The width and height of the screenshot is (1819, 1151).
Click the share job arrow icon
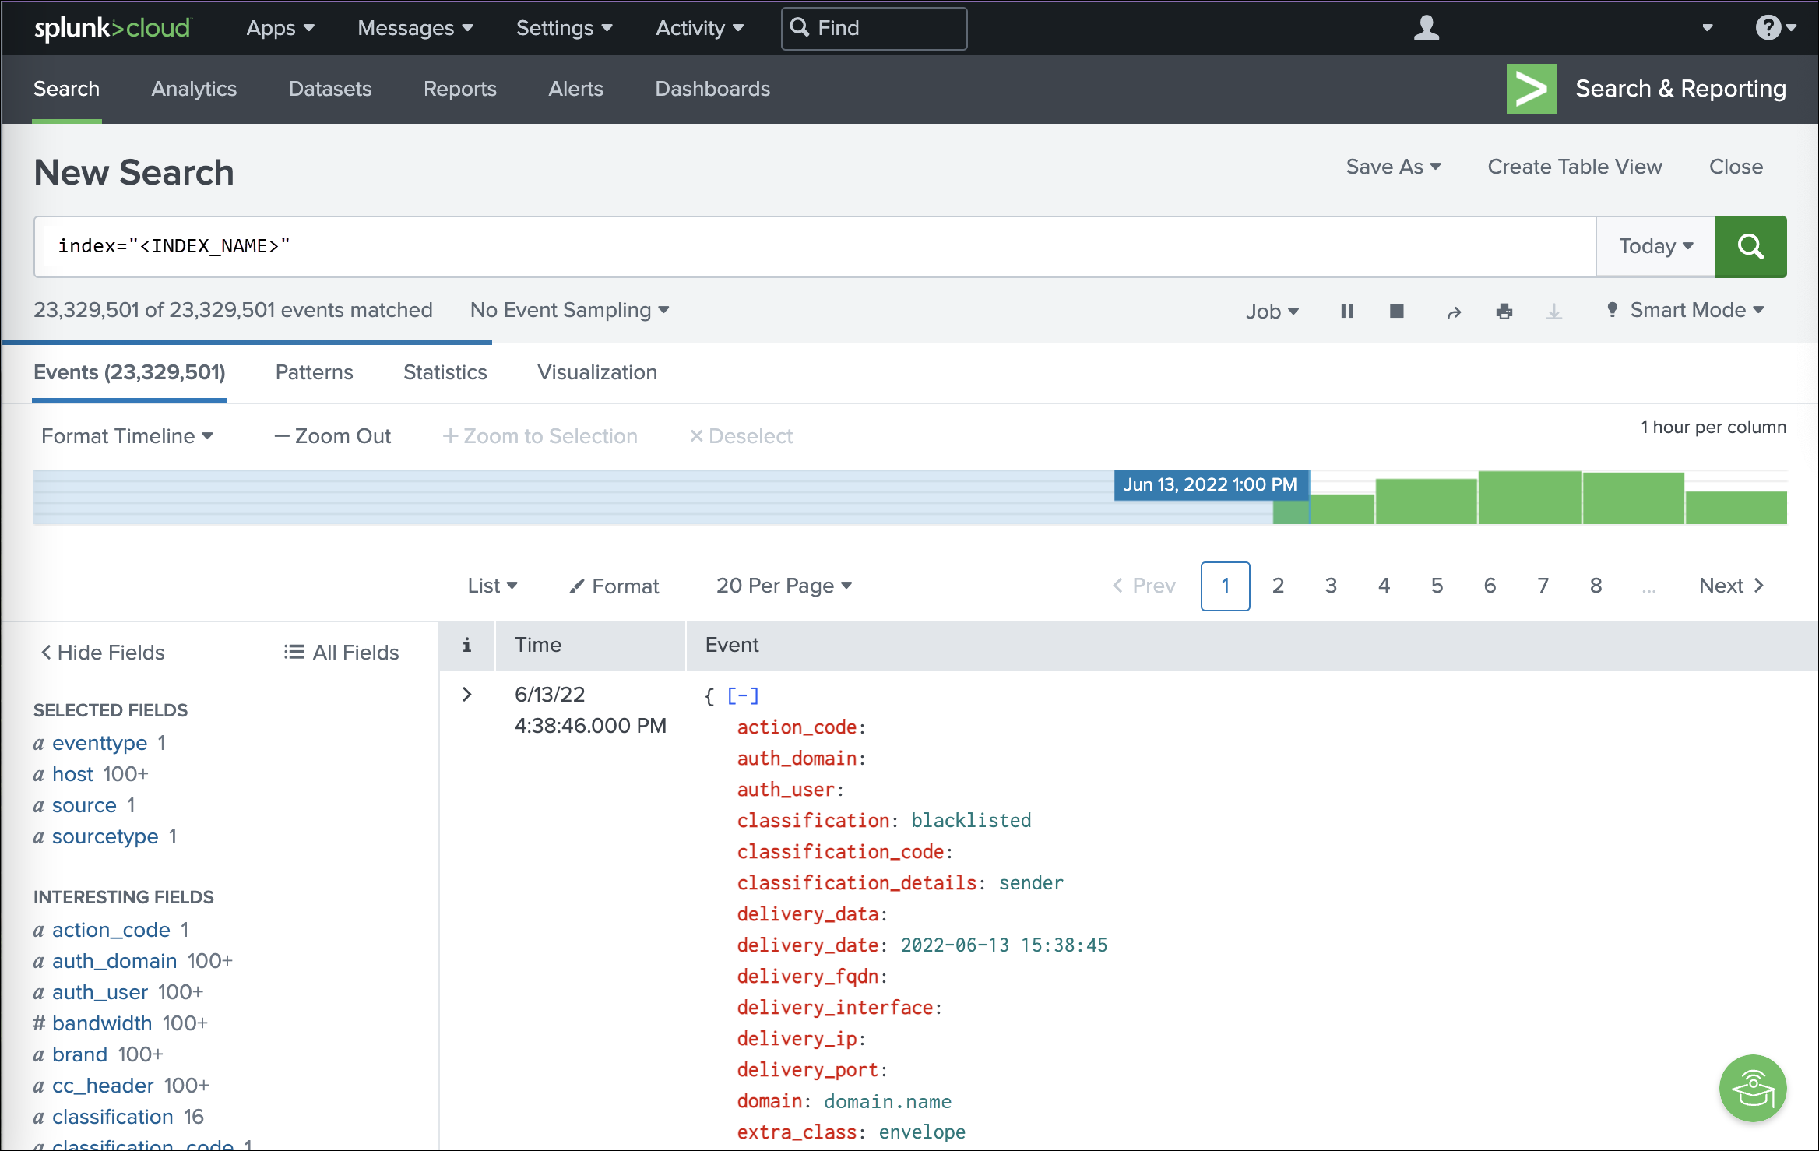pos(1453,312)
